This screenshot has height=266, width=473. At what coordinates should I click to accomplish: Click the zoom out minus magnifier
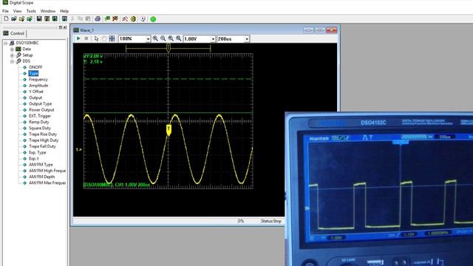point(163,38)
